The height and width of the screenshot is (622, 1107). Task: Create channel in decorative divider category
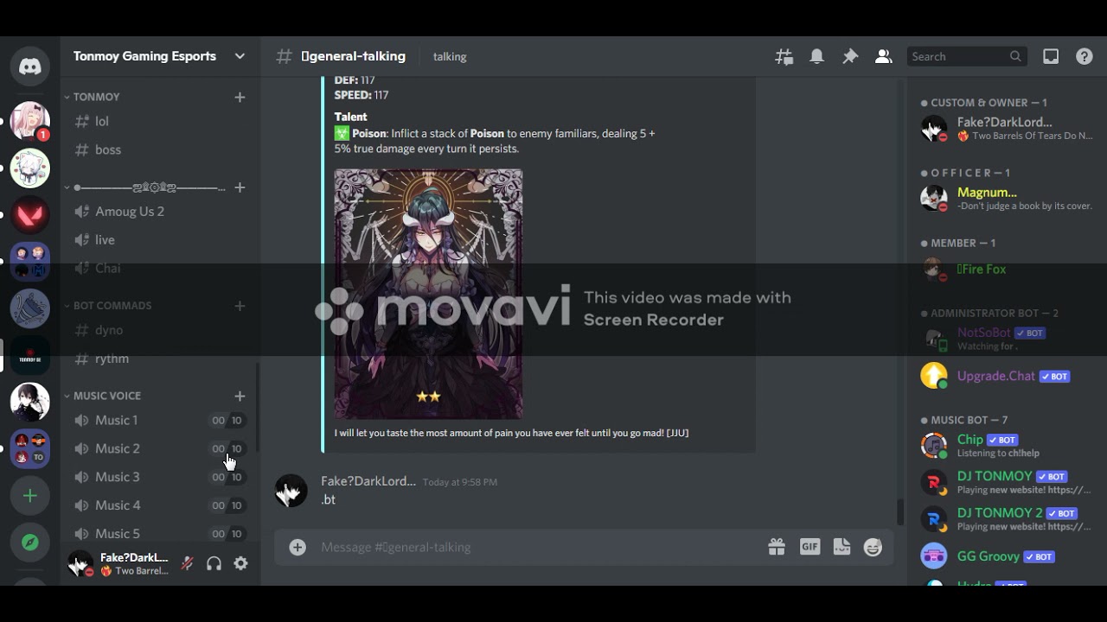tap(240, 187)
